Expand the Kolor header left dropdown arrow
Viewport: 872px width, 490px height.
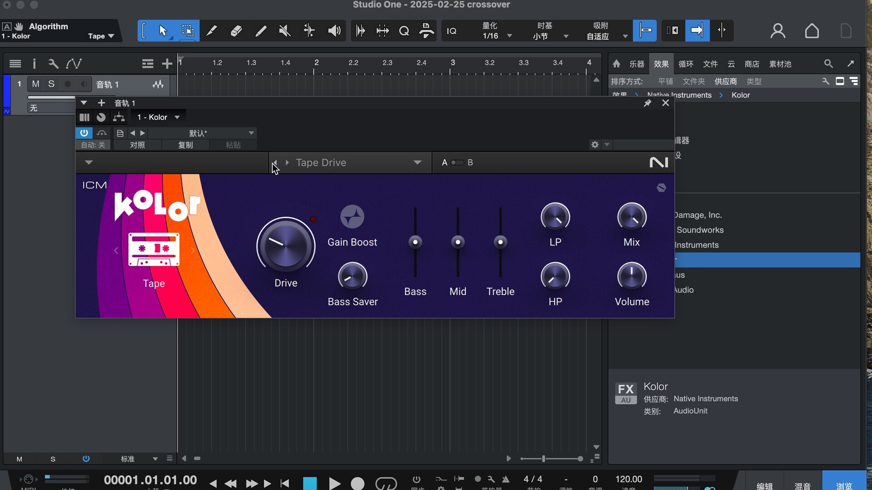(x=89, y=162)
